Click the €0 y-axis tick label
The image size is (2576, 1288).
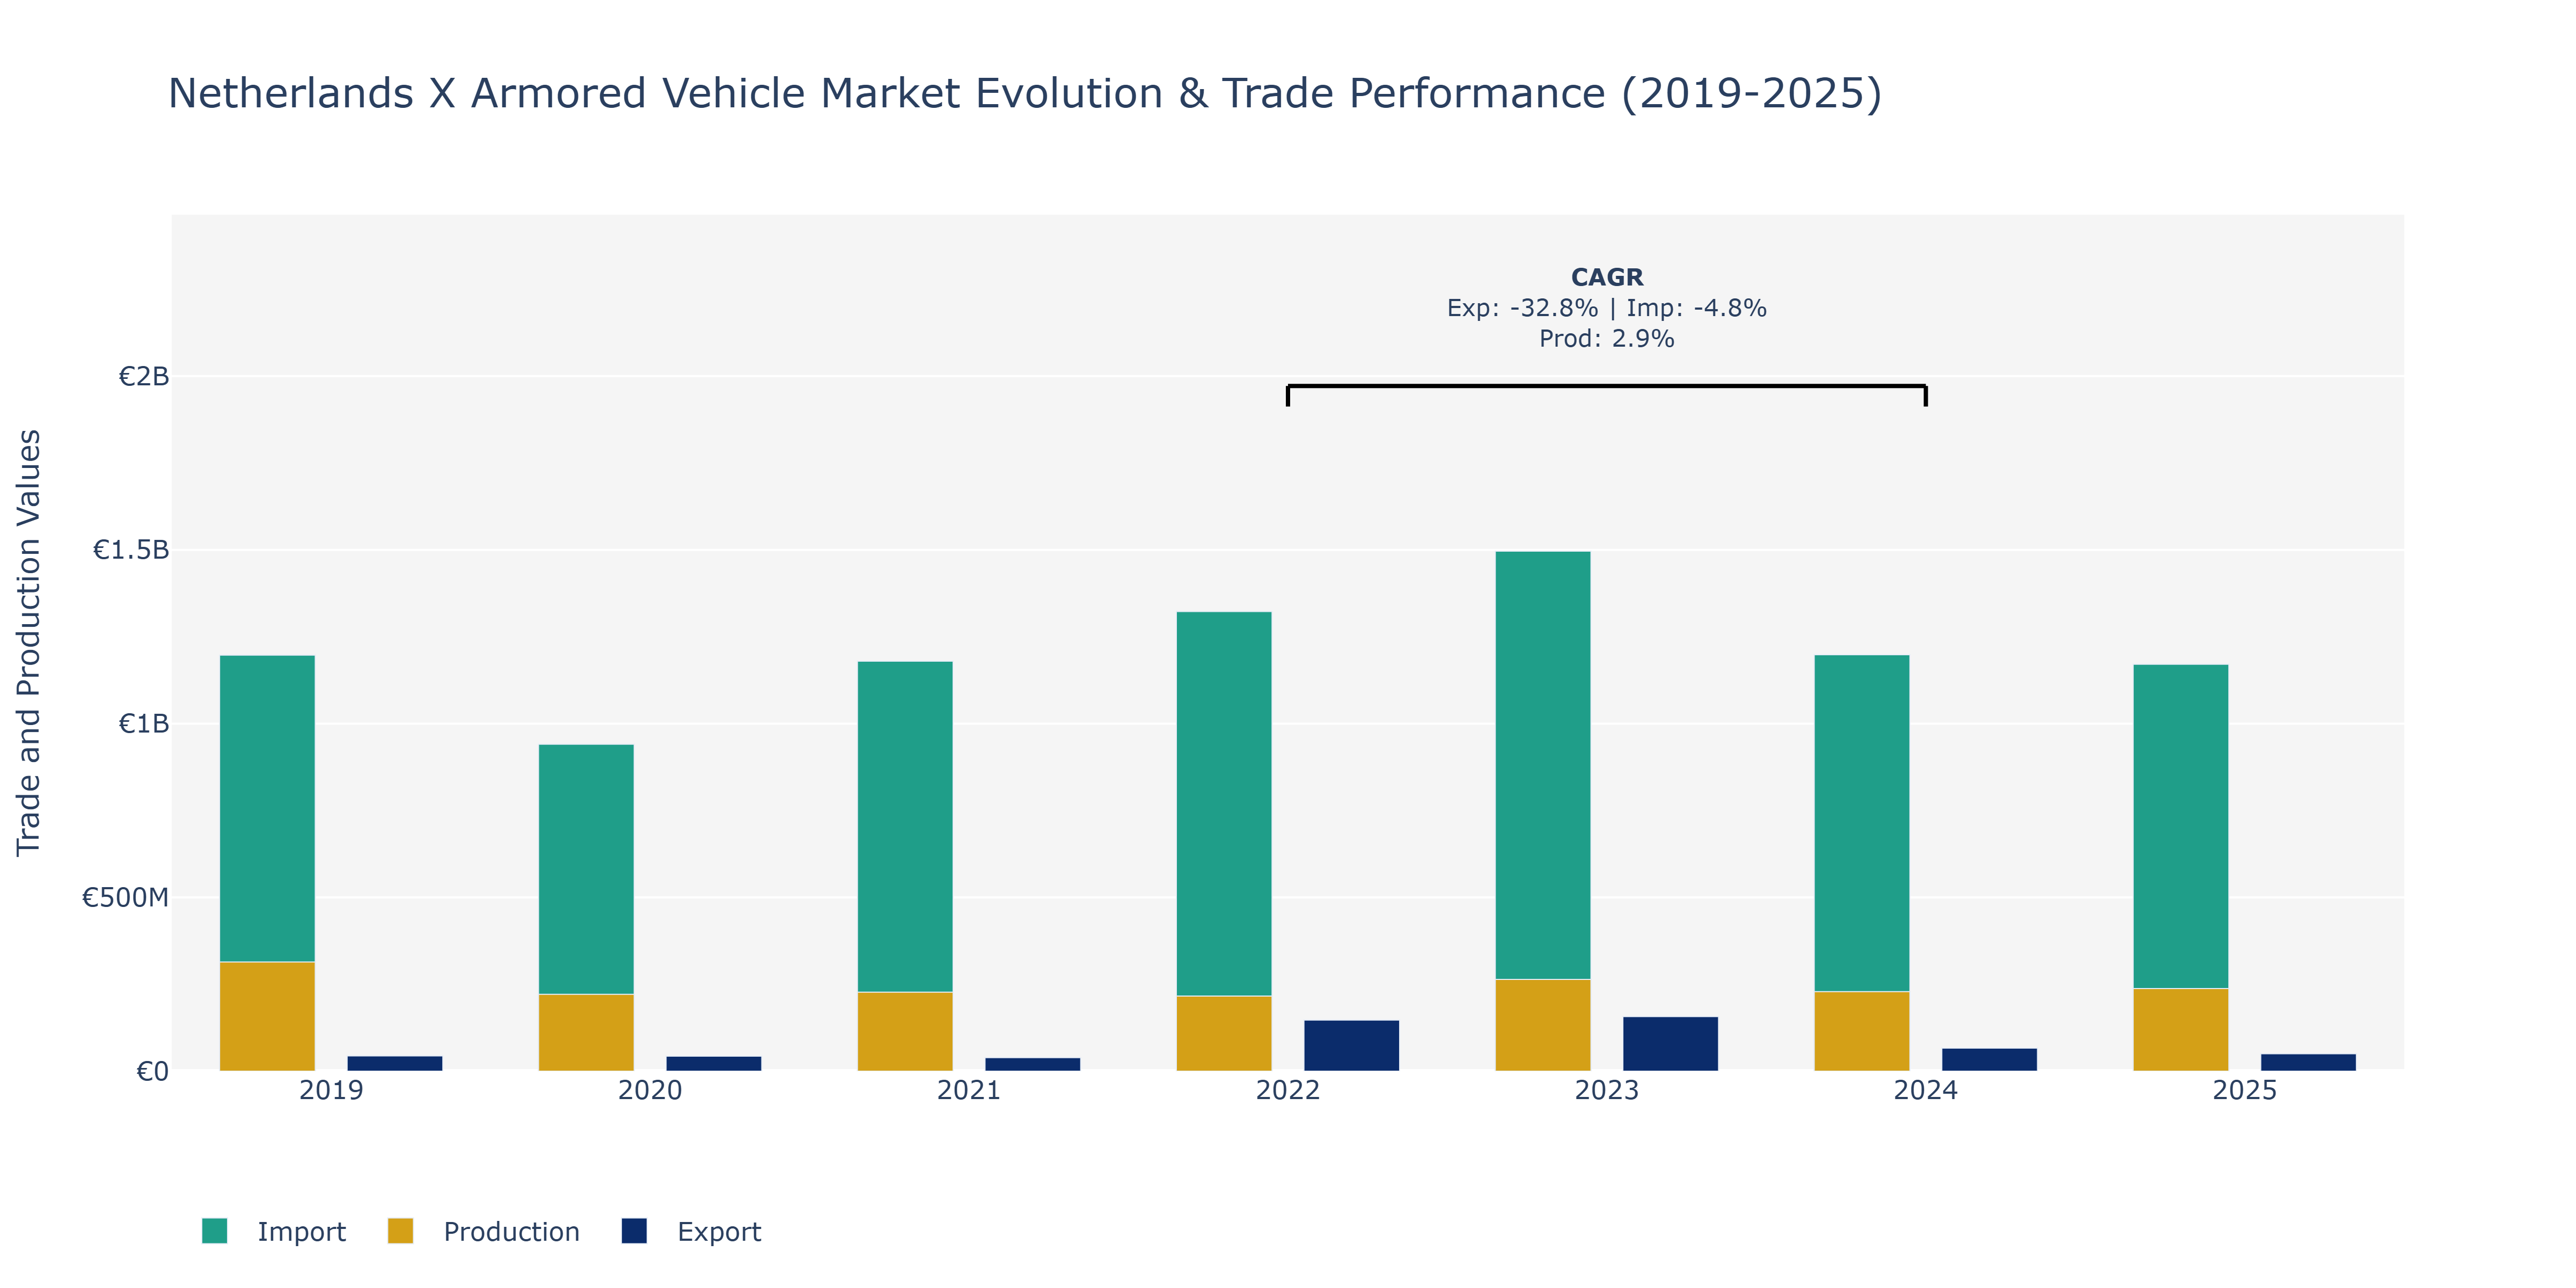pyautogui.click(x=152, y=1071)
